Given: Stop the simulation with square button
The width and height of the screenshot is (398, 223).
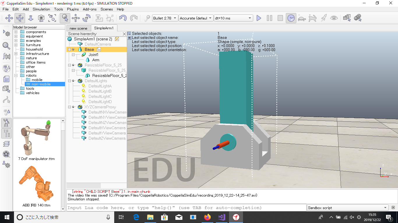Looking at the screenshot, I should 280,18.
